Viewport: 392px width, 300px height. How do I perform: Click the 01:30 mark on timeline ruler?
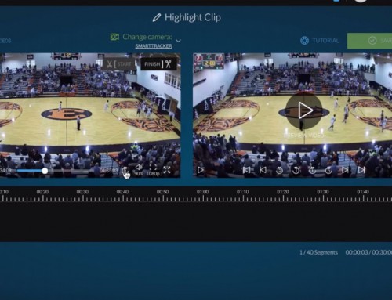coord(323,192)
